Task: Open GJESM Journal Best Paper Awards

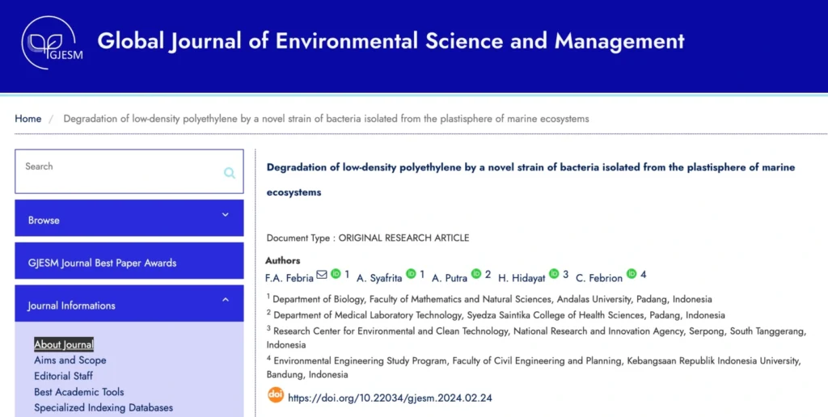Action: [x=102, y=263]
